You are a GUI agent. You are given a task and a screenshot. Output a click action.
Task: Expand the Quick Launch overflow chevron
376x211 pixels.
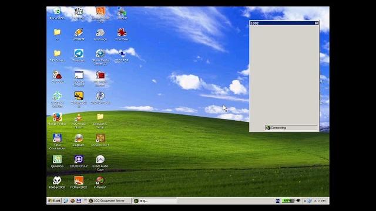click(85, 200)
